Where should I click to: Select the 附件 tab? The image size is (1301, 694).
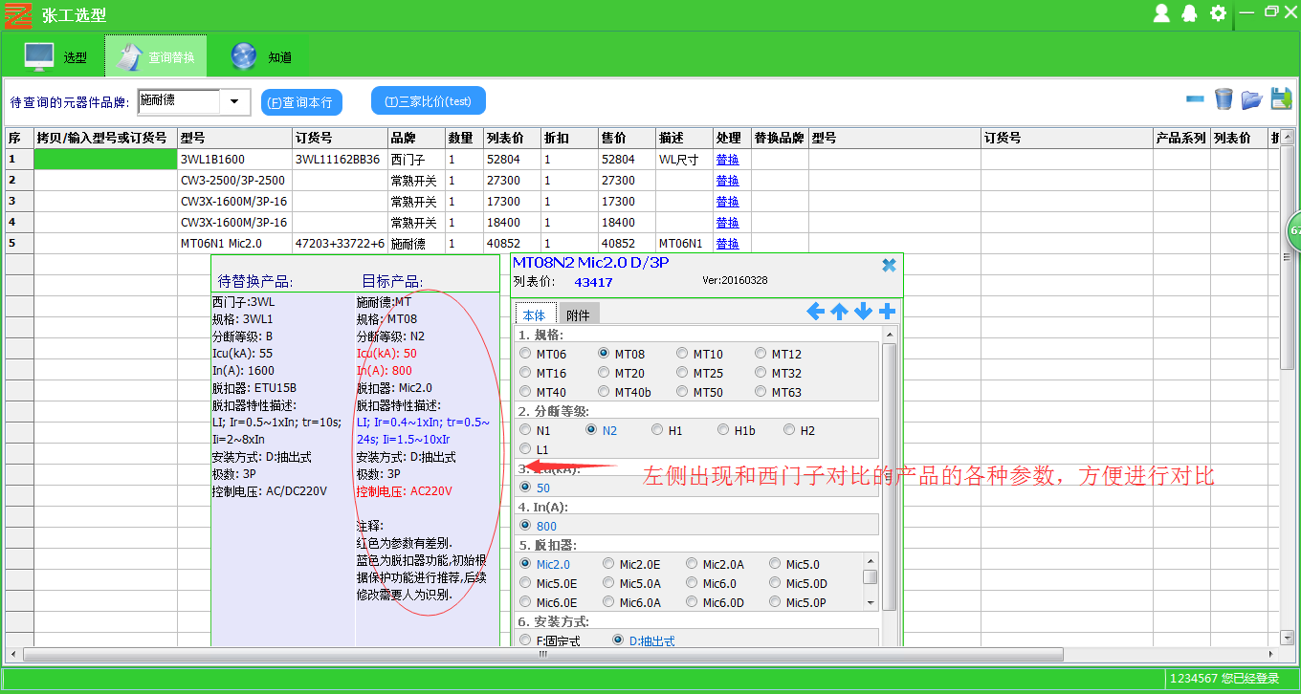click(x=579, y=314)
